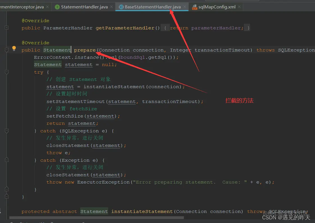Screen dimensions: 315x223
Task: Click fold end marker of the Exception catch block
Action: (7, 189)
